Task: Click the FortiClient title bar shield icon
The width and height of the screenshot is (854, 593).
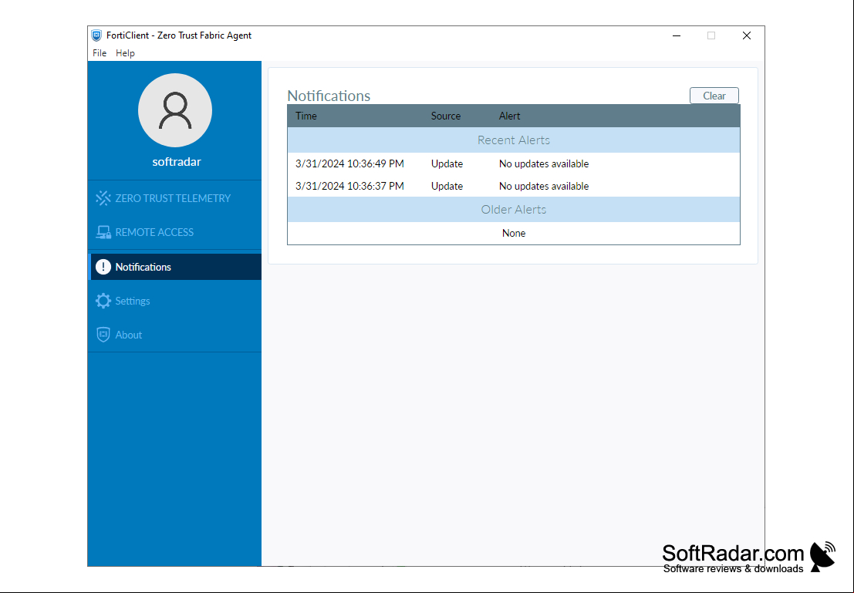Action: pos(96,35)
